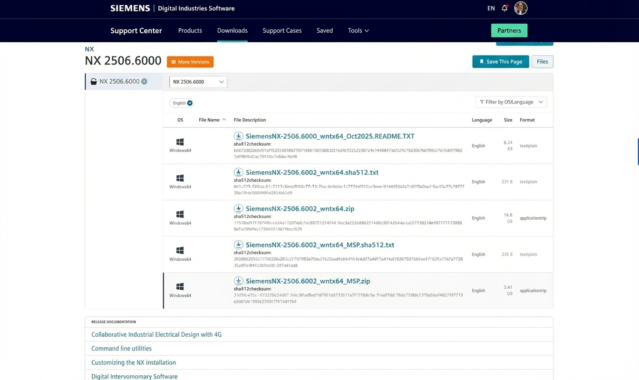Screen dimensions: 639x380
Task: Open Collaborative Industrial Electrical Design with 4G
Action: click(156, 334)
